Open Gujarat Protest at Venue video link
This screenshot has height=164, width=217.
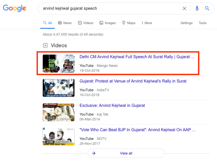[133, 81]
